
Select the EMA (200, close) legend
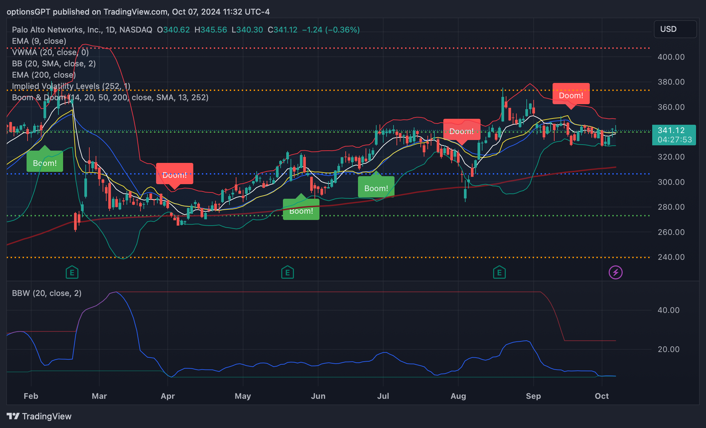44,75
